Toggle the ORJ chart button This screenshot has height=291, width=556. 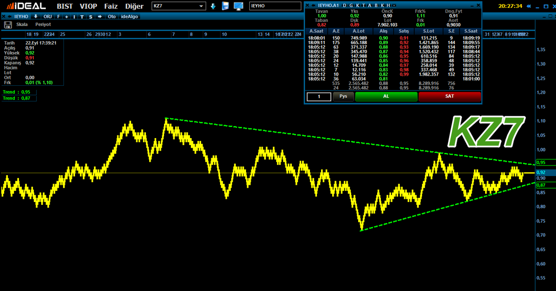click(x=48, y=17)
